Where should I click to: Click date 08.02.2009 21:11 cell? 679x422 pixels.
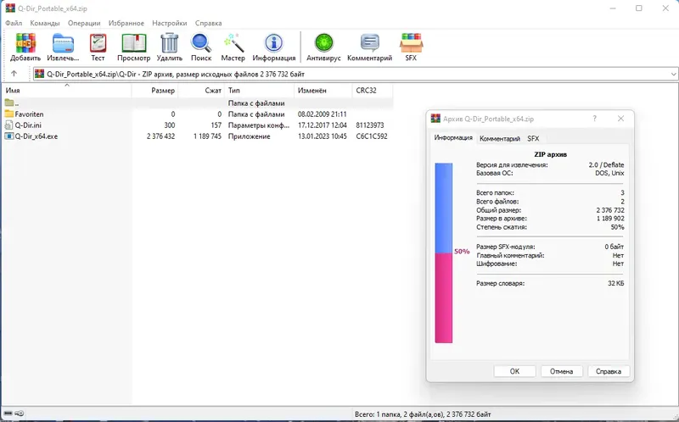(x=323, y=114)
